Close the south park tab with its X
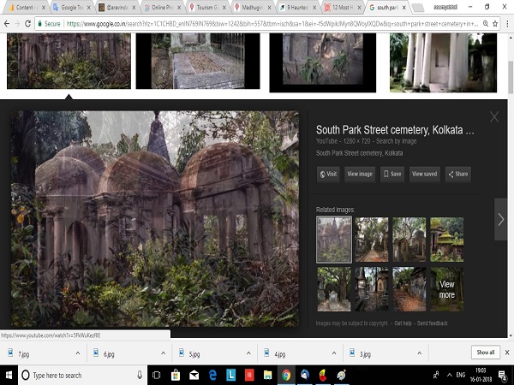Image resolution: width=514 pixels, height=385 pixels. [404, 7]
